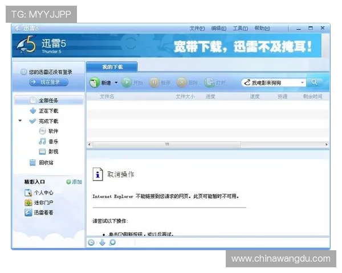
Task: Click the 宽带下载 banner advertisement
Action: (x=243, y=47)
